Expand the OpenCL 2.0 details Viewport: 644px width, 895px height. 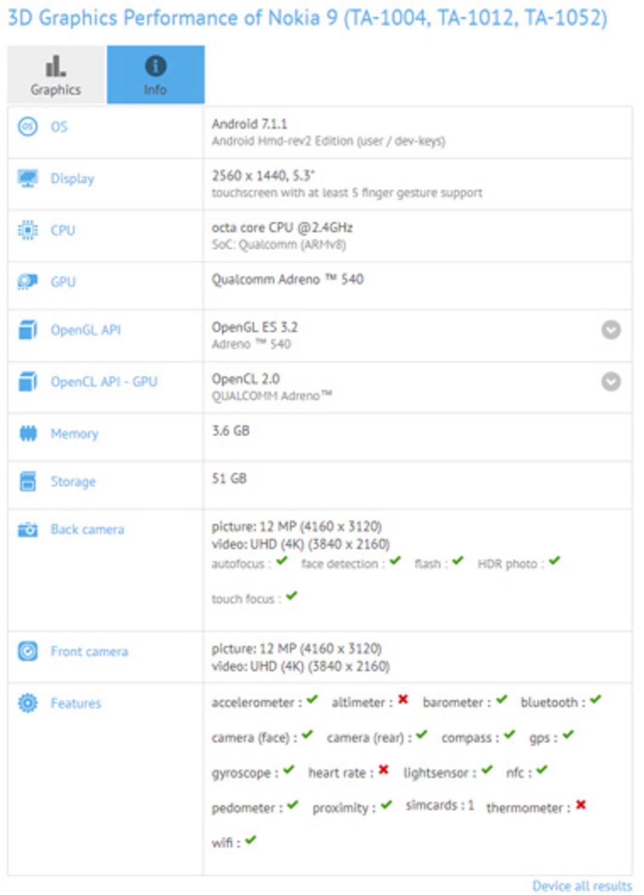pyautogui.click(x=611, y=381)
